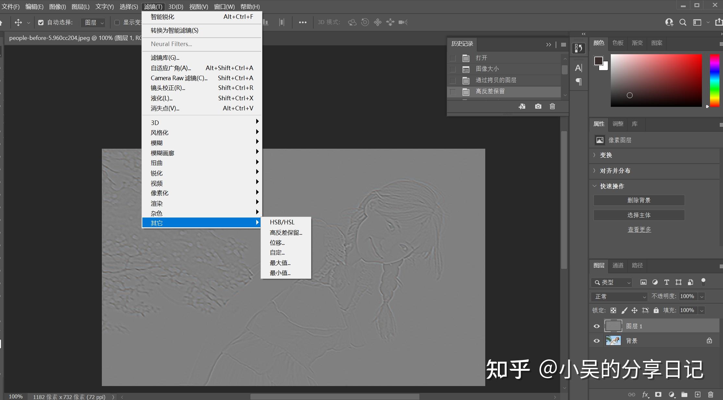Delete layer using trash icon in Layers panel
The image size is (723, 400).
711,394
